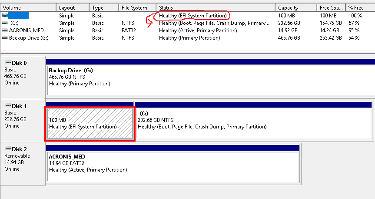Click the 14.92 GB capacity cell
The height and width of the screenshot is (199, 375).
[288, 30]
